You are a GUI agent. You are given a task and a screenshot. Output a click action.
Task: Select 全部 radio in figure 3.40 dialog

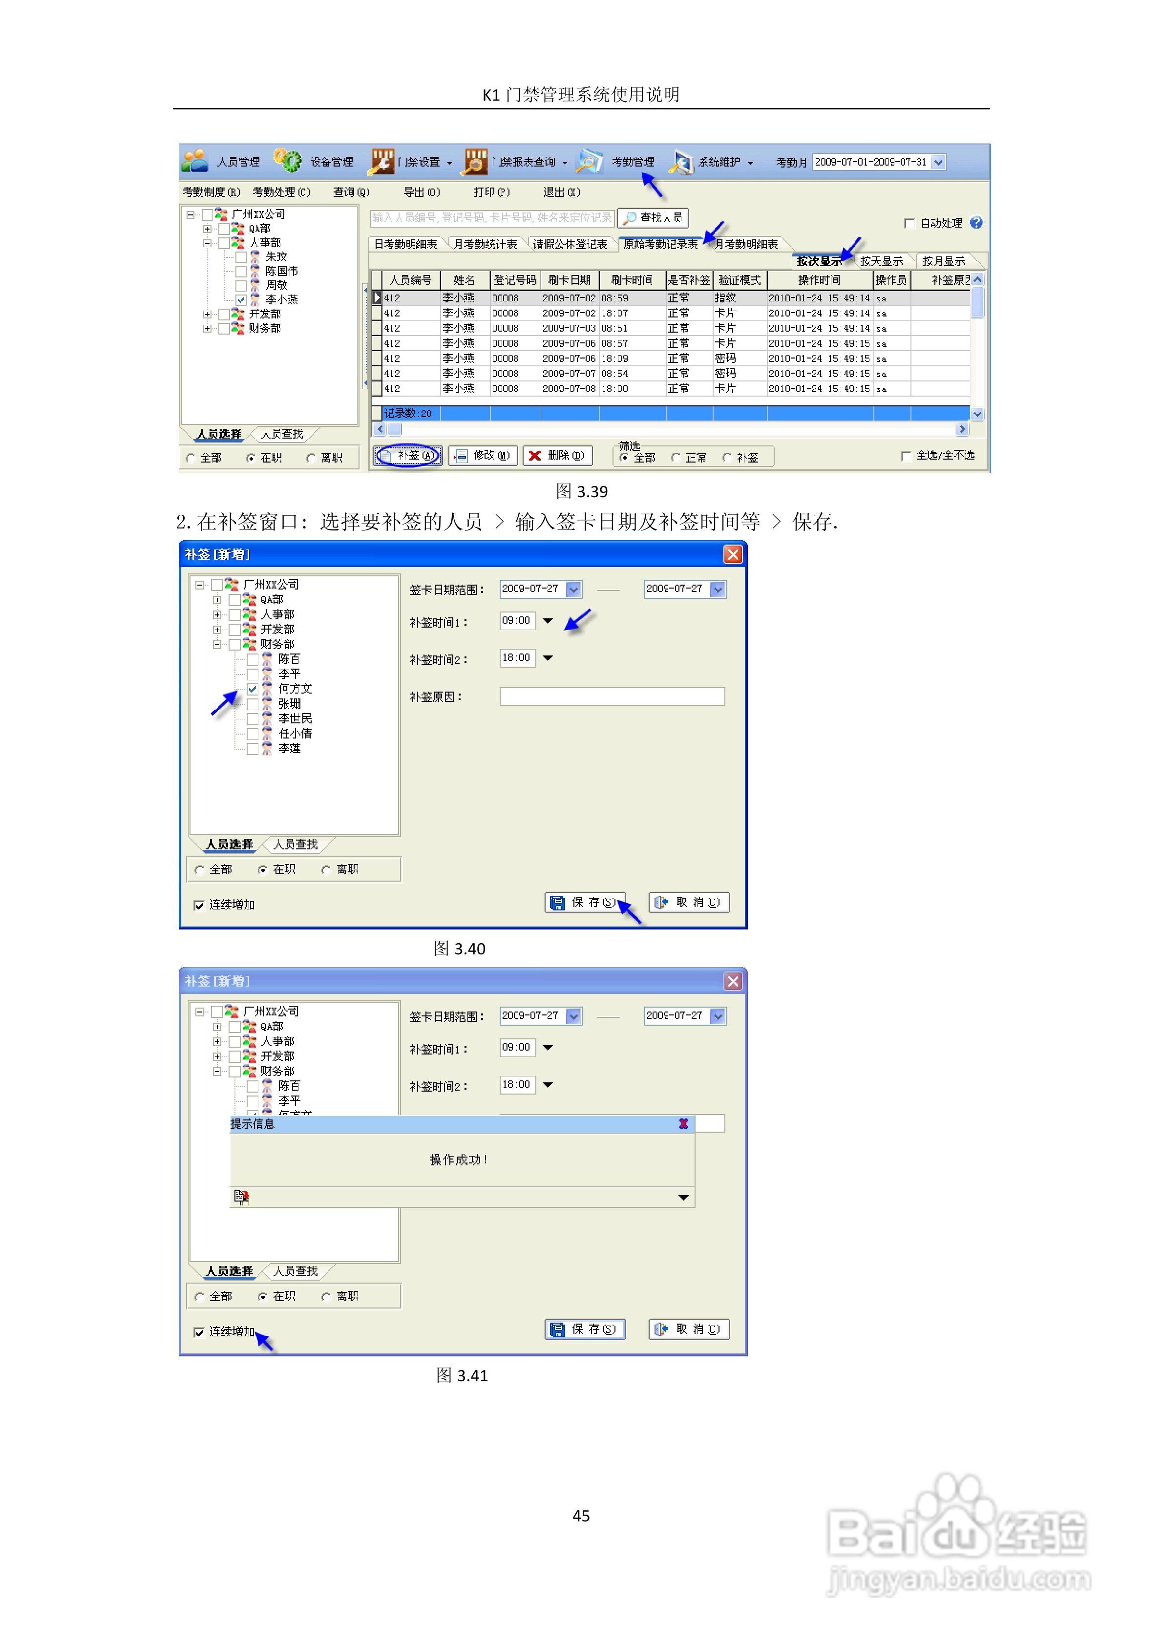[x=199, y=870]
